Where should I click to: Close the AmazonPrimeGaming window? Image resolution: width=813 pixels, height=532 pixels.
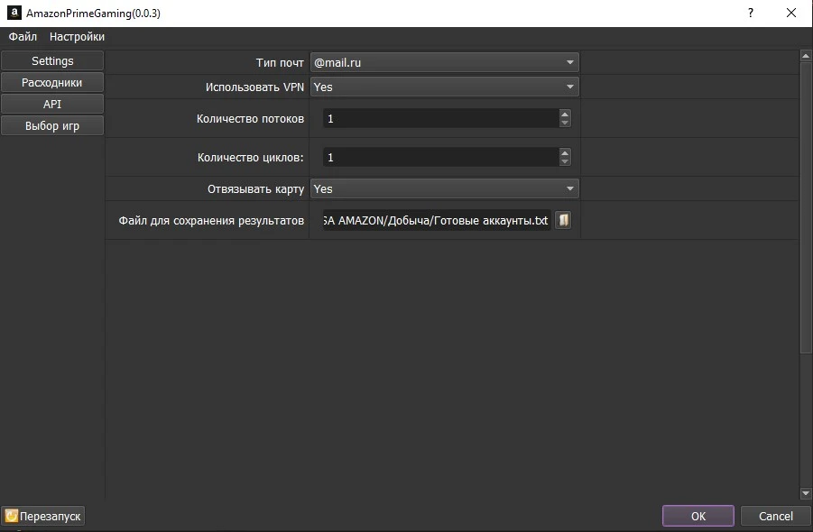pyautogui.click(x=791, y=13)
